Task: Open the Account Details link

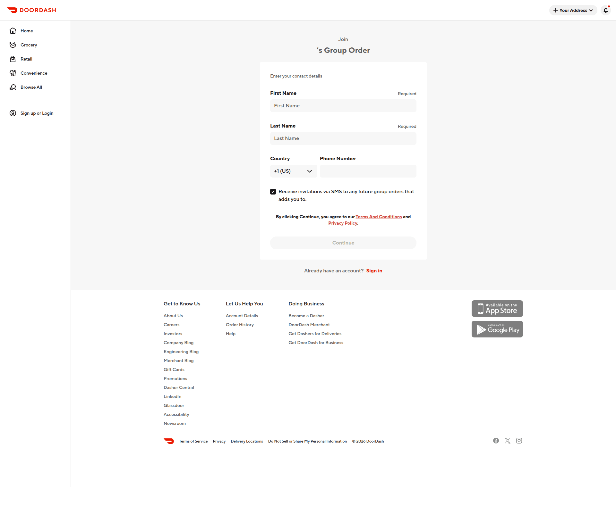Action: (x=242, y=316)
